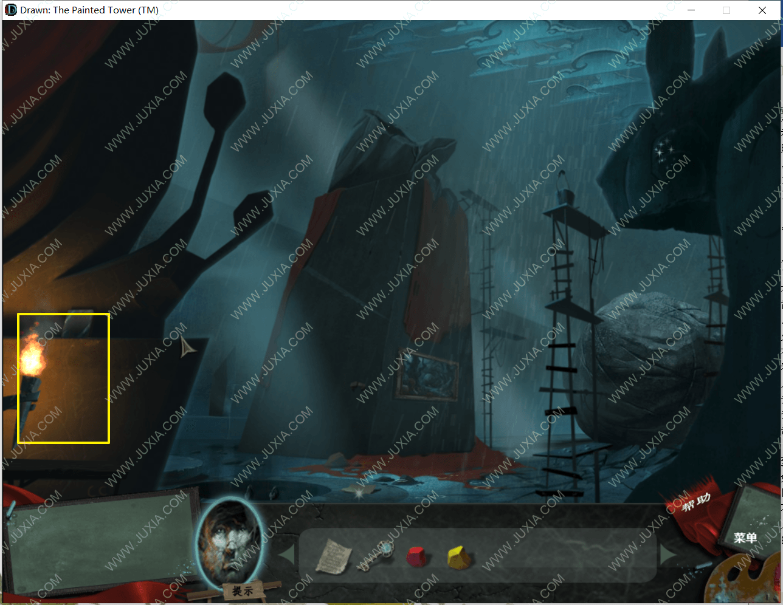Image resolution: width=783 pixels, height=605 pixels.
Task: Select the yellow gem in inventory
Action: click(459, 556)
